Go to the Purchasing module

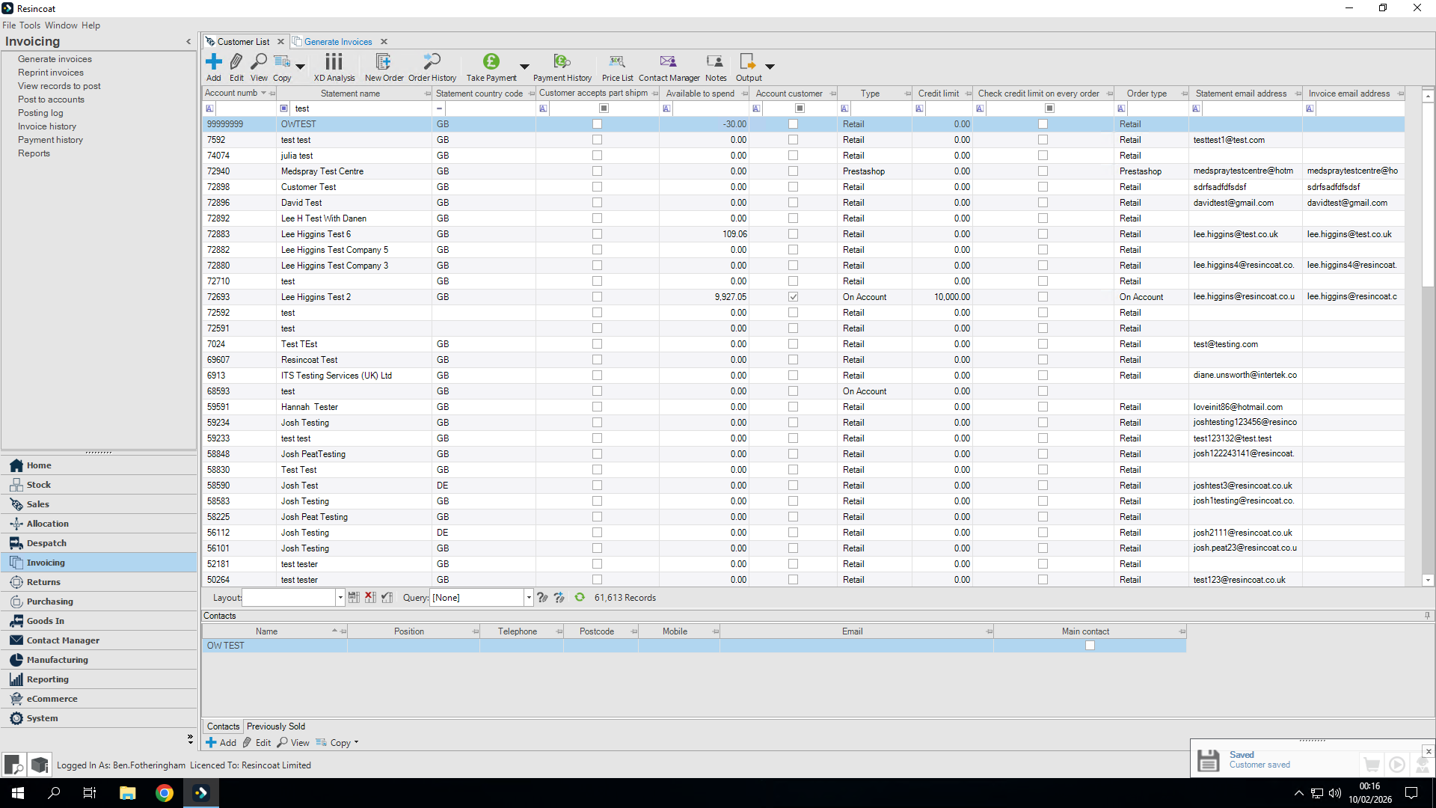coord(49,602)
